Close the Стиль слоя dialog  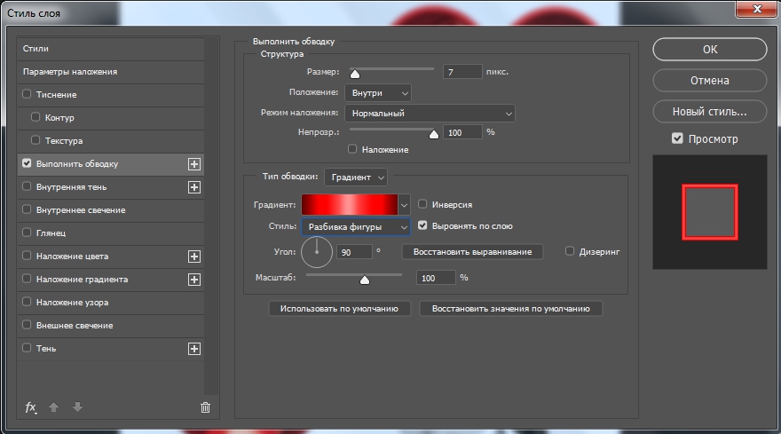[x=757, y=9]
